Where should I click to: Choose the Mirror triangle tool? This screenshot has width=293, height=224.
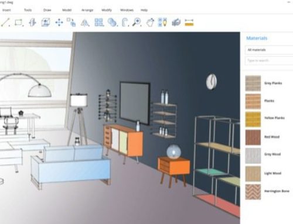85,23
